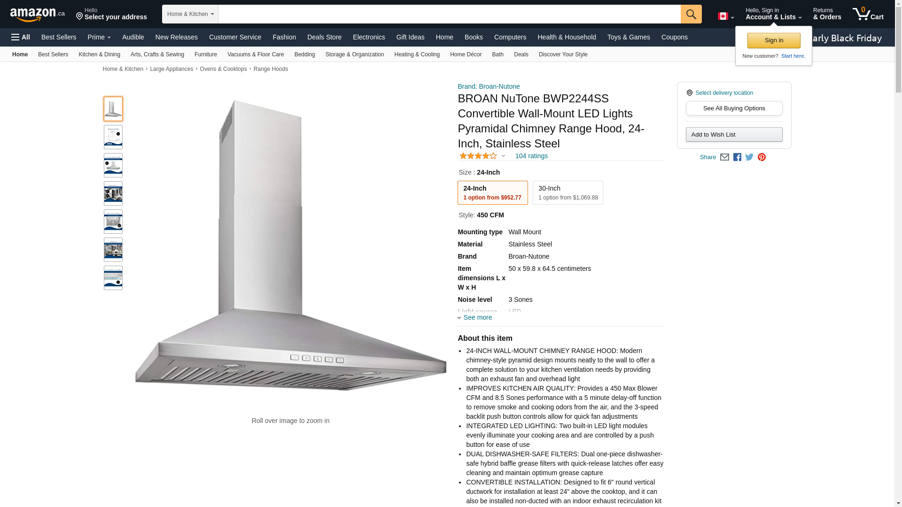The image size is (902, 507).
Task: Go to Vacuums & Floor Care subcategory
Action: click(x=256, y=54)
